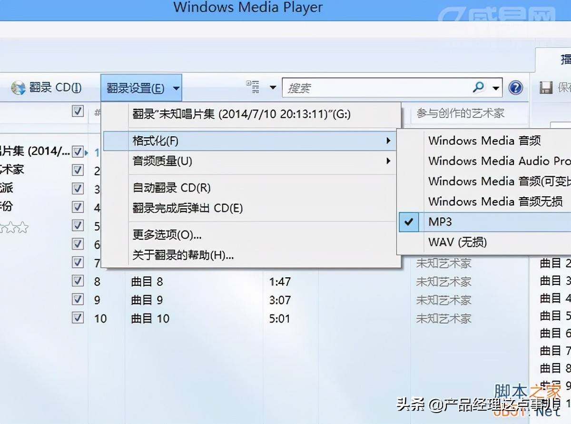
Task: Expand the view options dropdown arrow
Action: [273, 88]
